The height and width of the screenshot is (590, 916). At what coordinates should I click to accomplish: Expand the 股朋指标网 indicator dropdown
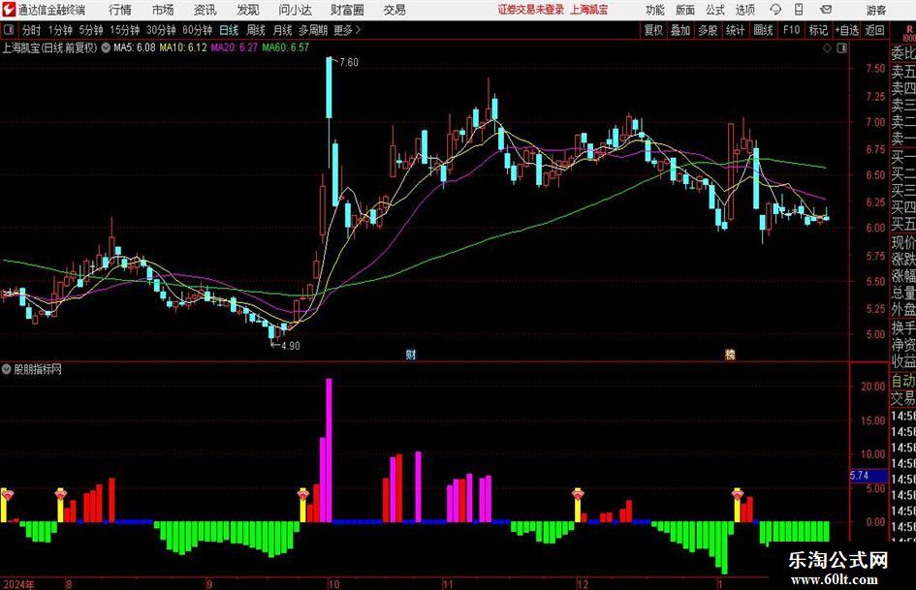pos(7,369)
